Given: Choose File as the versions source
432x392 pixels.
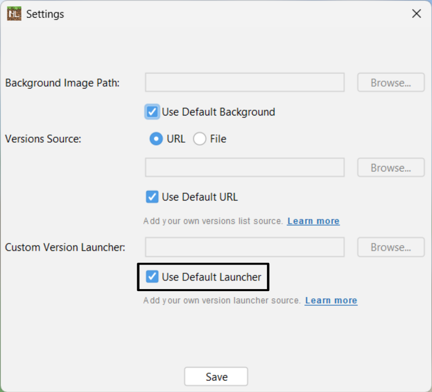Looking at the screenshot, I should tap(199, 139).
